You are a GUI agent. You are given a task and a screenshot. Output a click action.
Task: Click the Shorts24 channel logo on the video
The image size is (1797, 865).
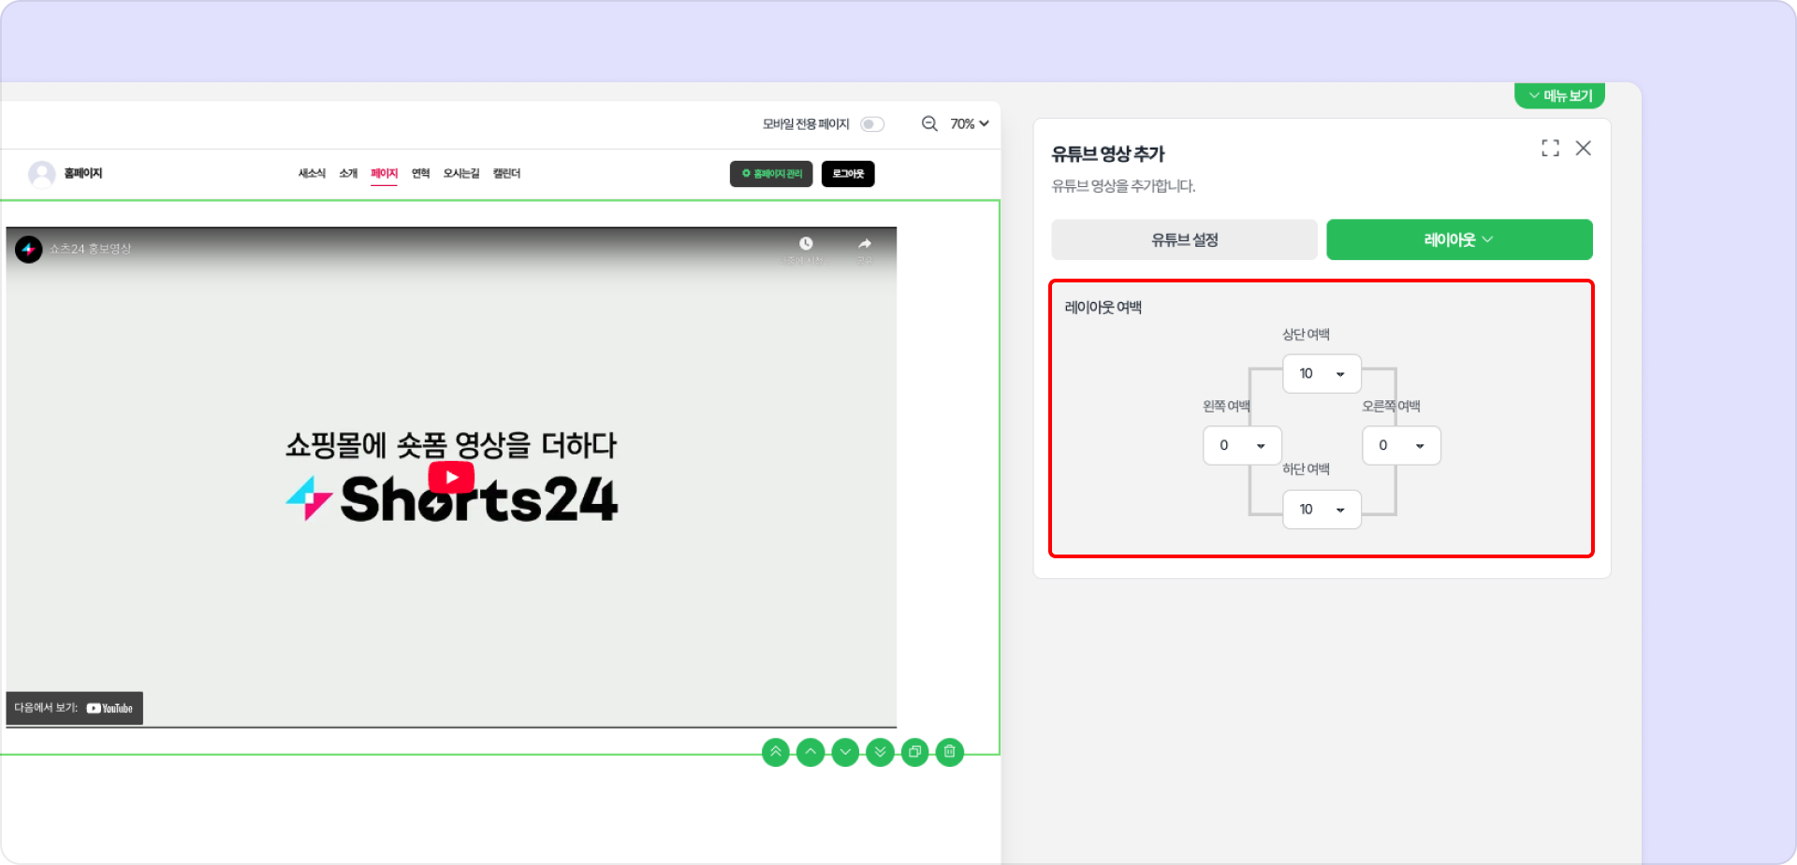29,249
